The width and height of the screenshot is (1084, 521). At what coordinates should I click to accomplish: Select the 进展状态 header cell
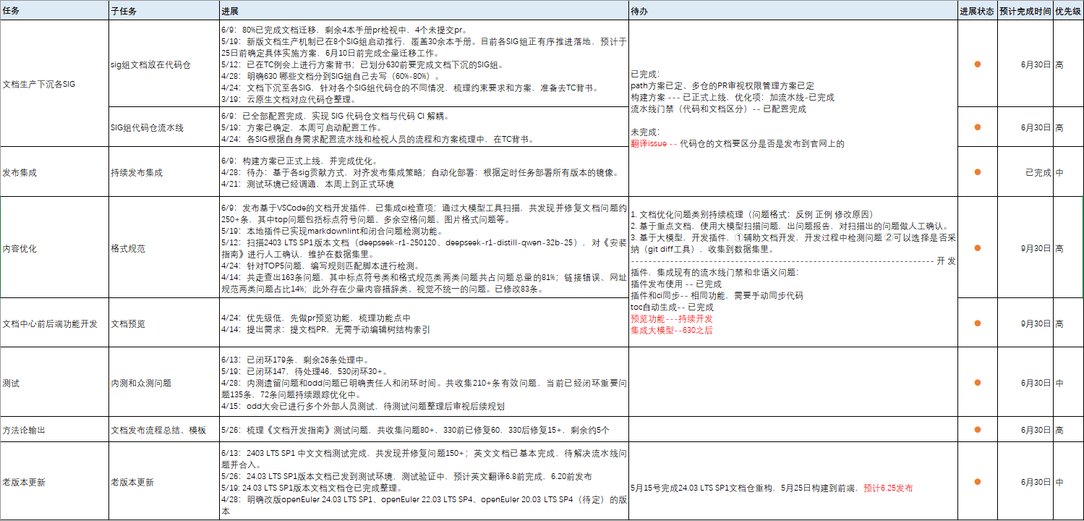(x=977, y=11)
